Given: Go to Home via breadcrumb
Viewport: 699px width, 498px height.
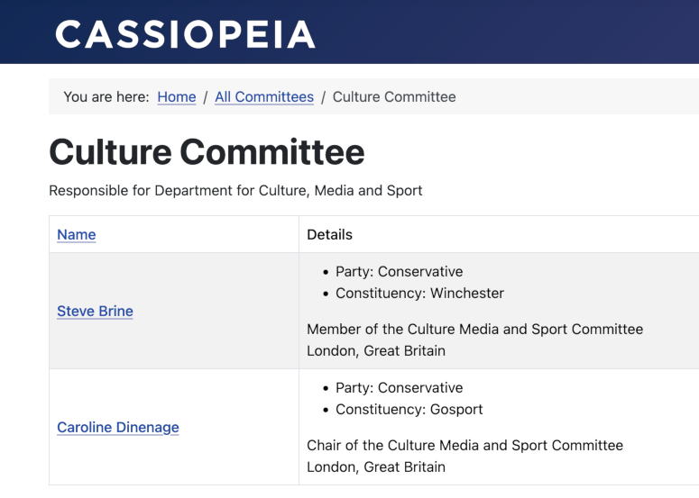Looking at the screenshot, I should pyautogui.click(x=176, y=97).
